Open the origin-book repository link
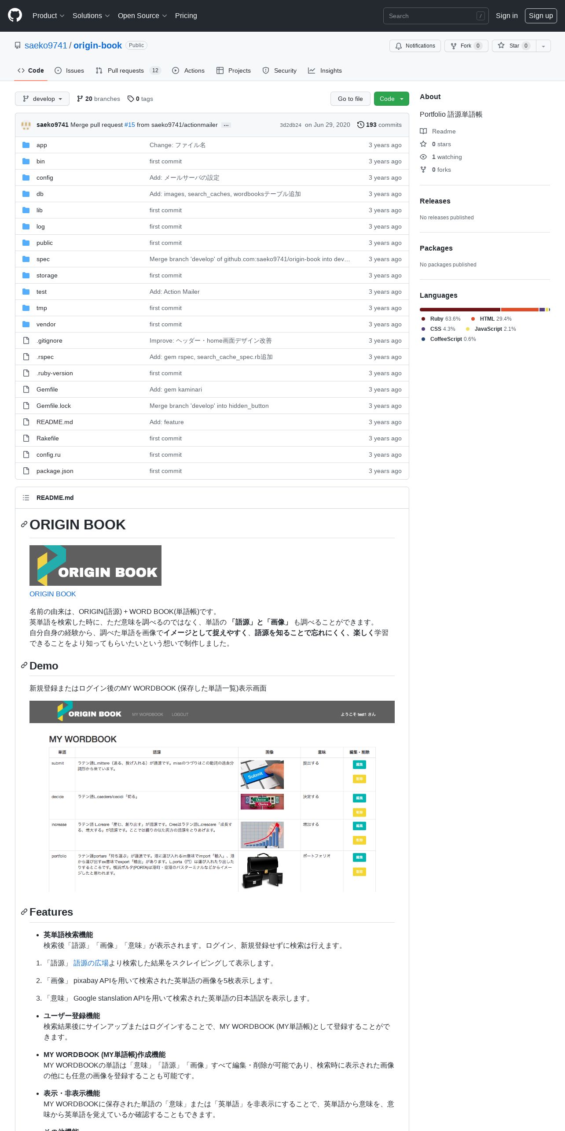Image resolution: width=565 pixels, height=1131 pixels. click(x=98, y=45)
